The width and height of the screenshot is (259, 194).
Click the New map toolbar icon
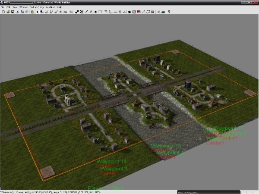coord(3,12)
